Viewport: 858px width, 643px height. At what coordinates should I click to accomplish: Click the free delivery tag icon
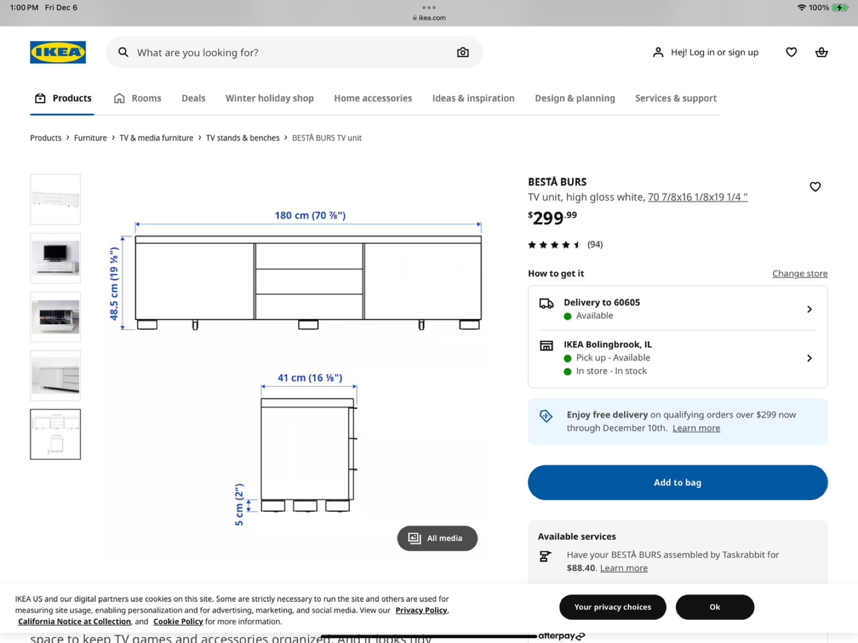546,416
